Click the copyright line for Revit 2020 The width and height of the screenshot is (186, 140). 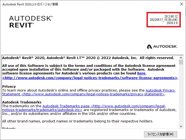[88, 58]
